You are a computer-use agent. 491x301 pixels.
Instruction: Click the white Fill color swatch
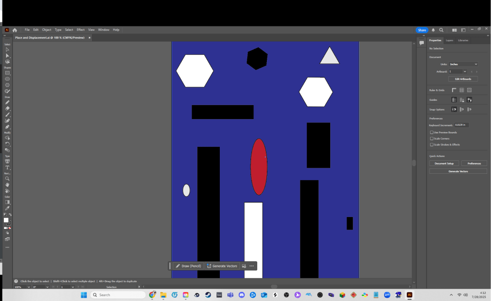[x=6, y=220]
